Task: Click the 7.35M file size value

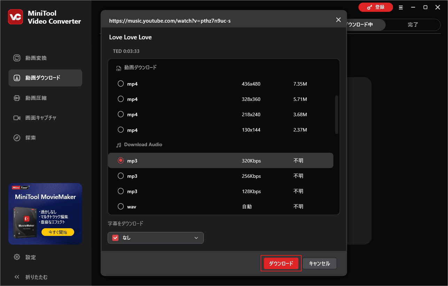Action: point(300,84)
